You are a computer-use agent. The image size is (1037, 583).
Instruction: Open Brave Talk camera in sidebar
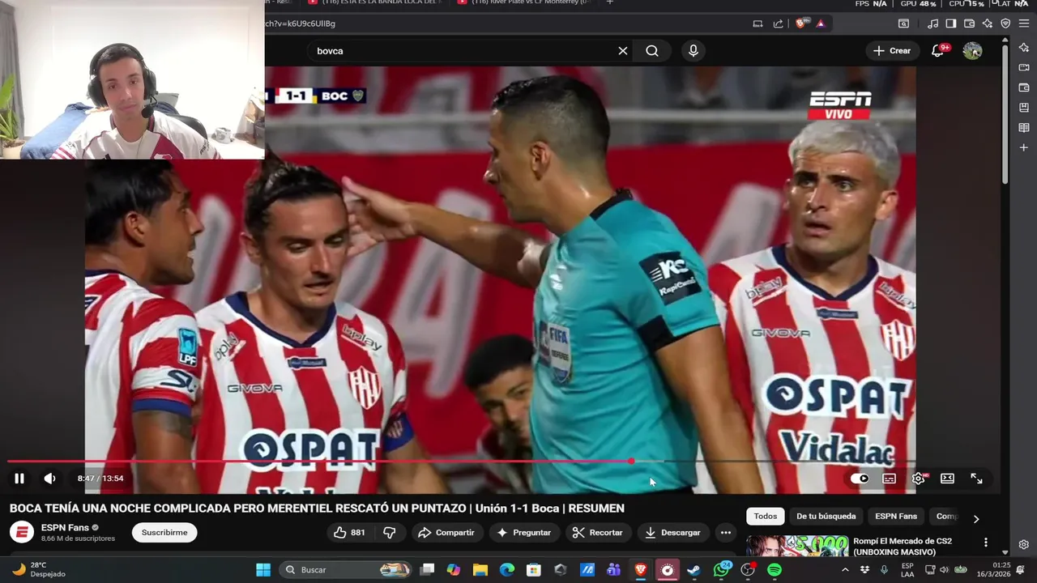pyautogui.click(x=1024, y=68)
